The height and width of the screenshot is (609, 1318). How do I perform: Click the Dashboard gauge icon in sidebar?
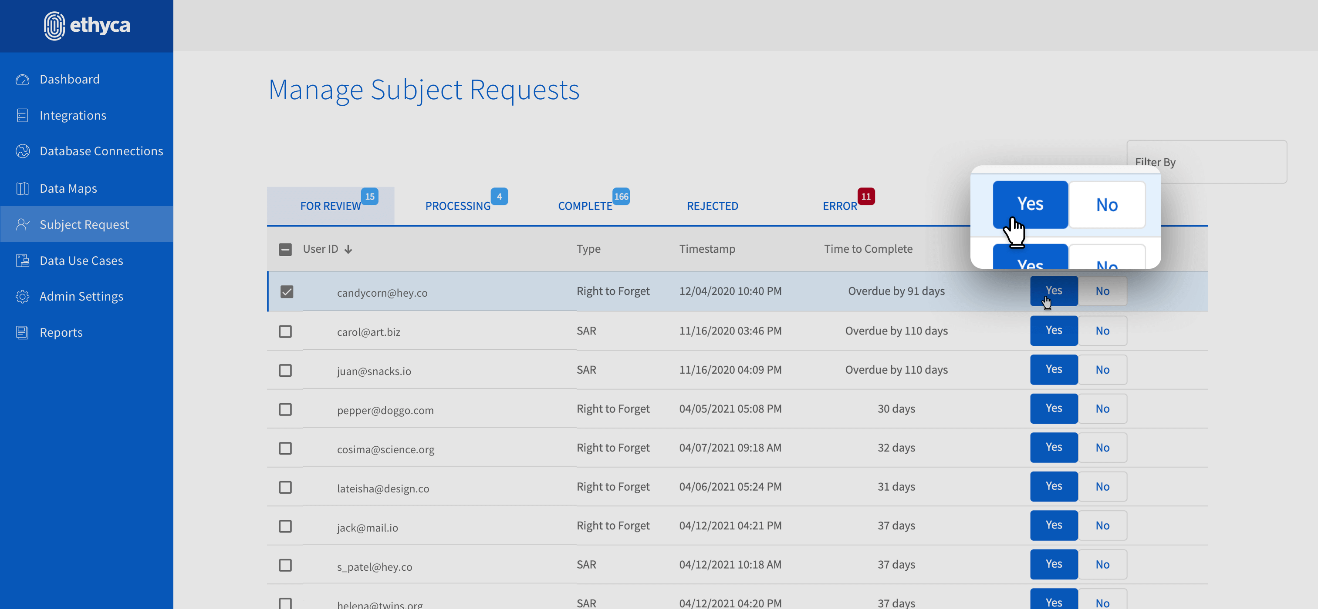[23, 80]
